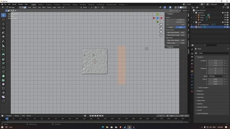Toggle the camera view viewport icon
The image size is (230, 129).
click(161, 32)
